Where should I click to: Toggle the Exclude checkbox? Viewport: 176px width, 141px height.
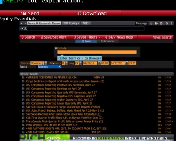(x=56, y=48)
